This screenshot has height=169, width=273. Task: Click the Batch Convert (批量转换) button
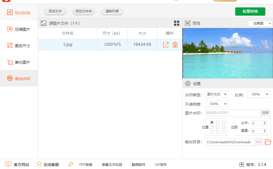point(250,11)
